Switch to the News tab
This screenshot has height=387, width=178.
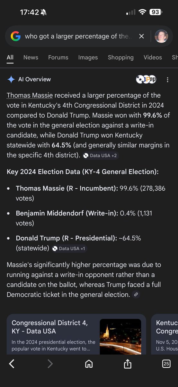[x=31, y=57]
